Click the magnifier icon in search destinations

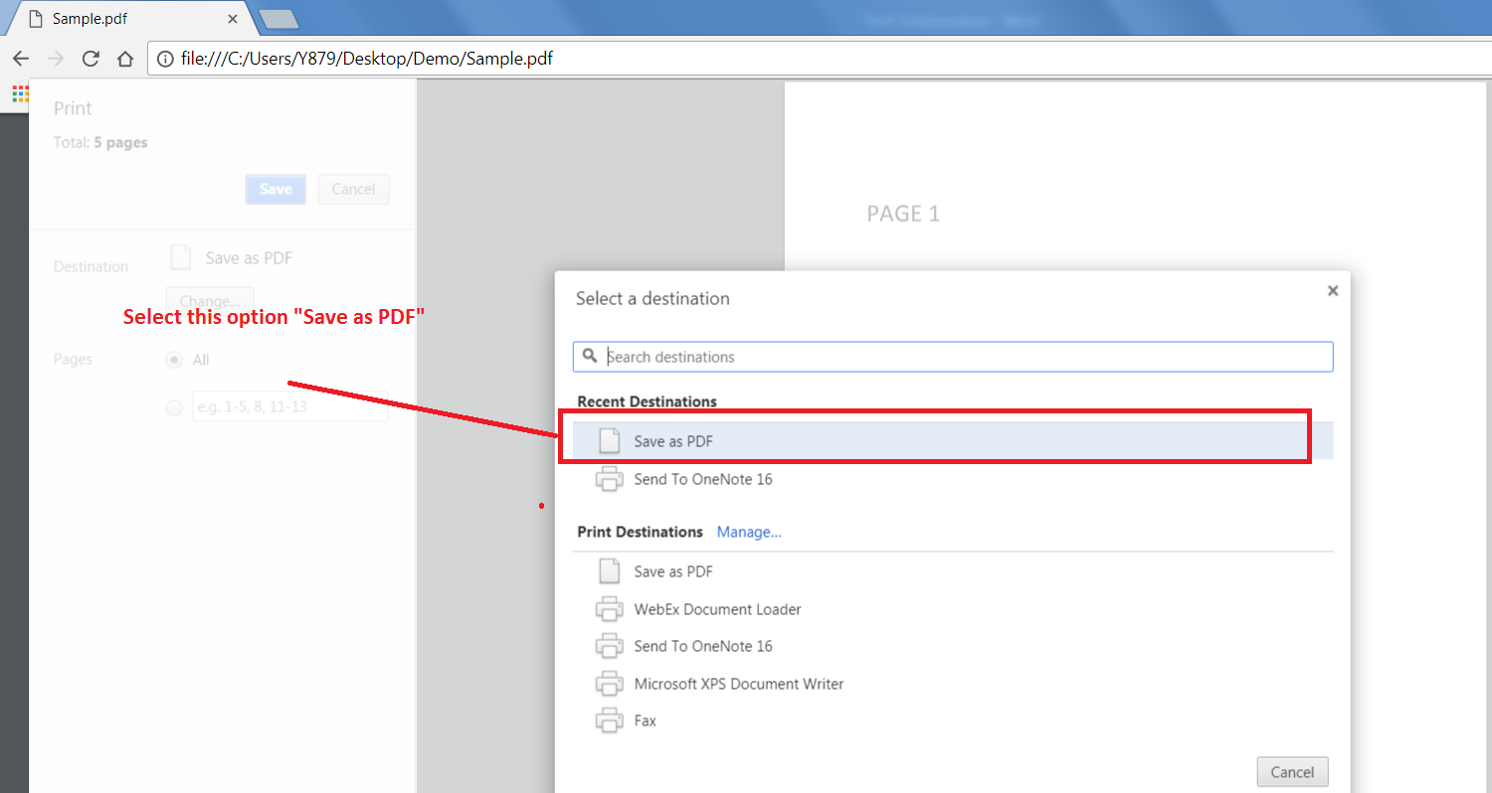(x=591, y=356)
